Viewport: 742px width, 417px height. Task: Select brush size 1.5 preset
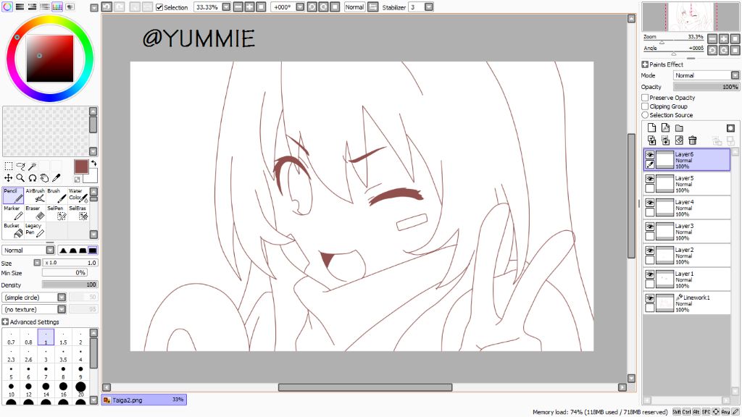[x=63, y=337]
